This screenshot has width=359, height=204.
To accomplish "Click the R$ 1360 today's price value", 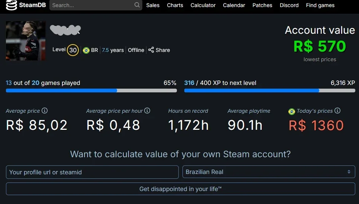I will click(316, 125).
